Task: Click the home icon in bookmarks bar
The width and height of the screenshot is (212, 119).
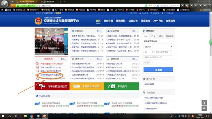Action: click(x=2, y=10)
